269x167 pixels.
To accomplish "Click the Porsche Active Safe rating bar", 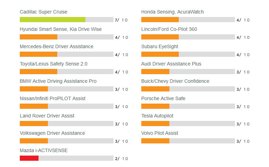I will [188, 106].
